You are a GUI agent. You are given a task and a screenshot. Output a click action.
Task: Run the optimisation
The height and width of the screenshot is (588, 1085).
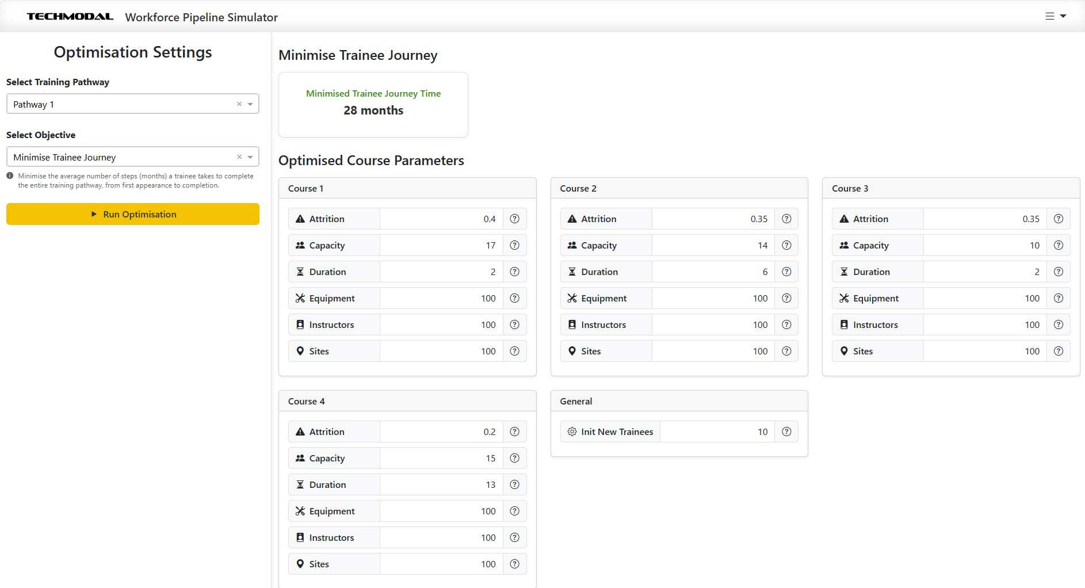133,214
